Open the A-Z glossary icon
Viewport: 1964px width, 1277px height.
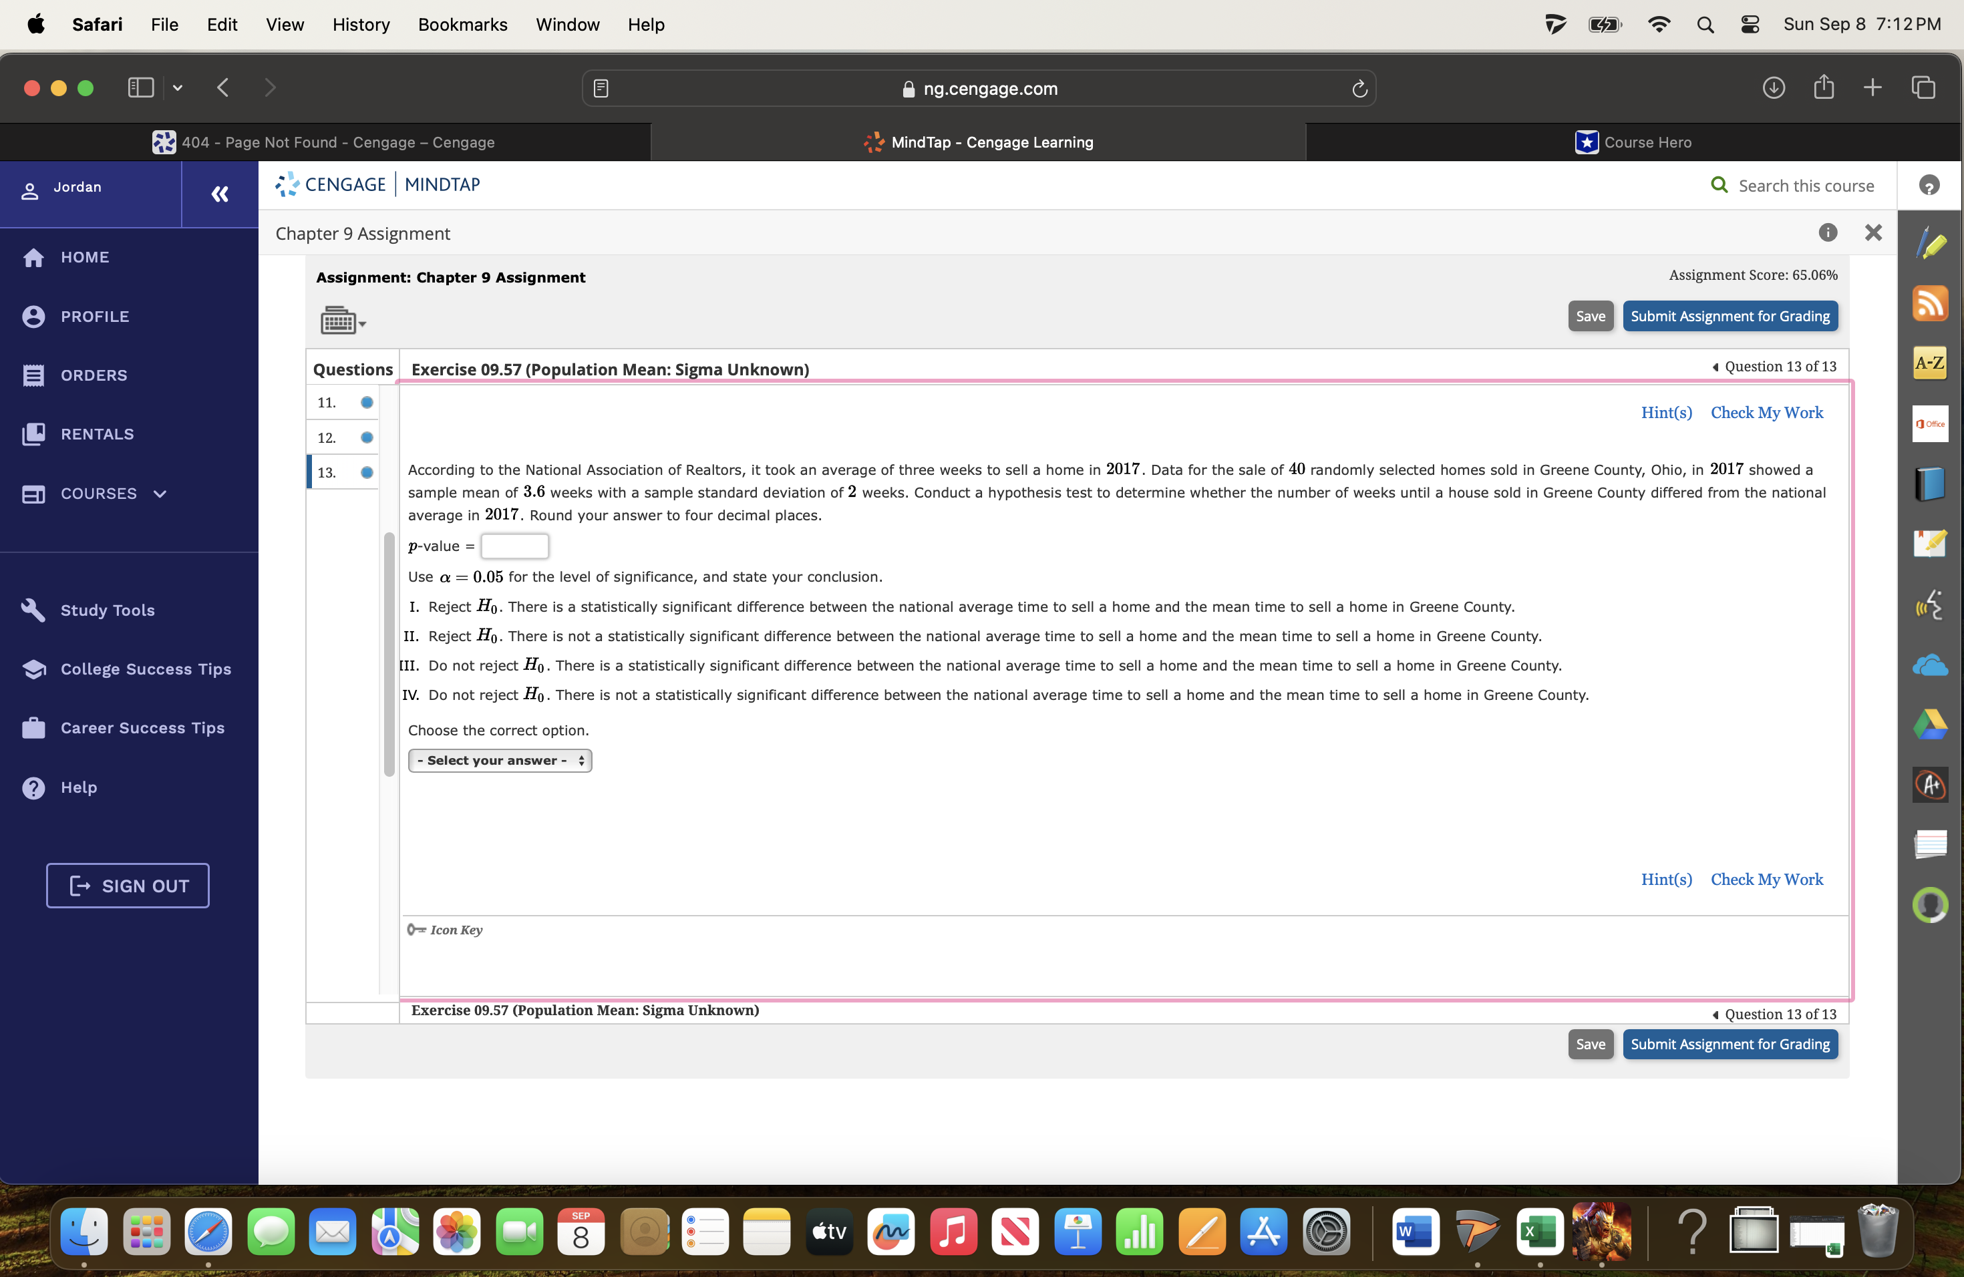[x=1931, y=363]
